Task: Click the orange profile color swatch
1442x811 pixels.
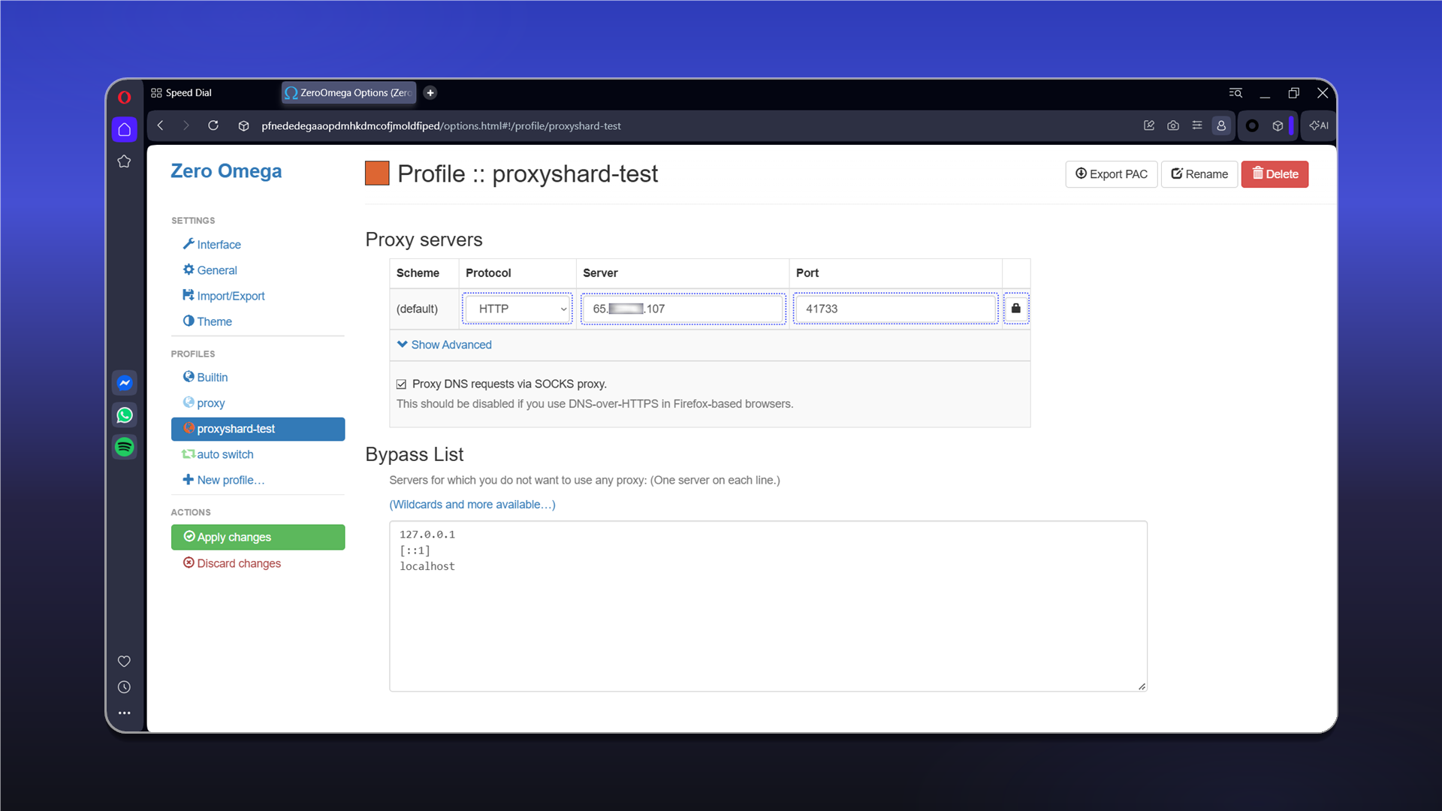Action: click(377, 173)
